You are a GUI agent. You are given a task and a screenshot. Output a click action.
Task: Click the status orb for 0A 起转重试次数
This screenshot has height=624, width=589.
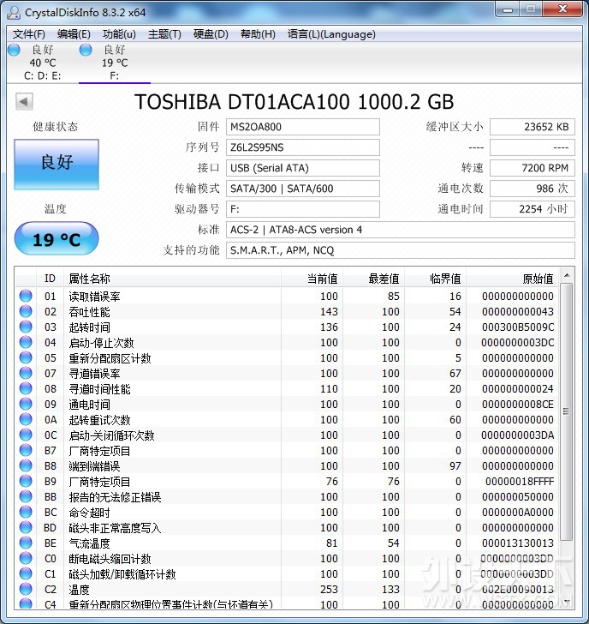26,419
